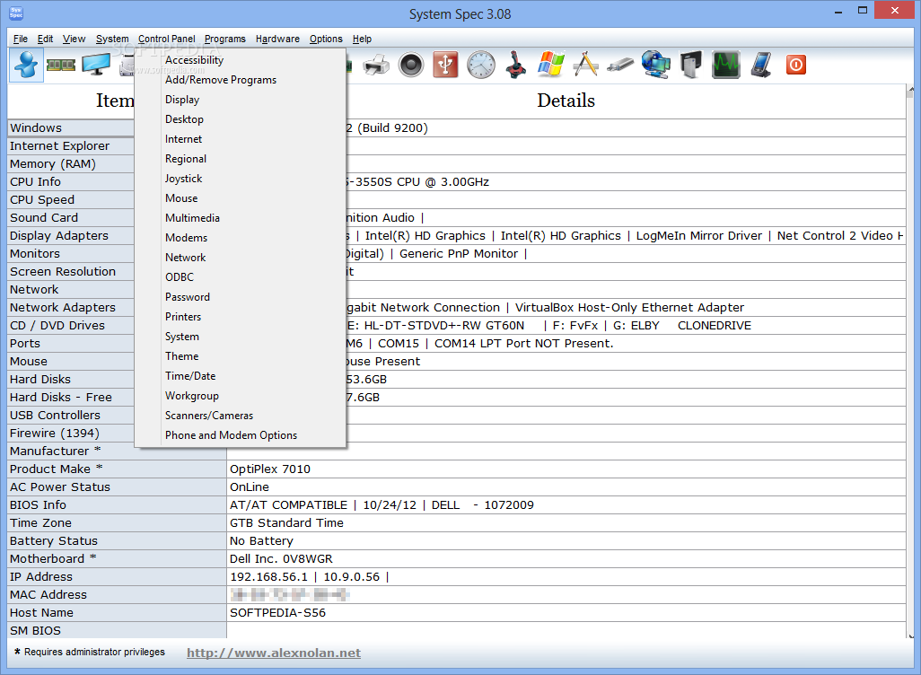Select Desktop menu entry
This screenshot has height=675, width=921.
click(x=241, y=119)
